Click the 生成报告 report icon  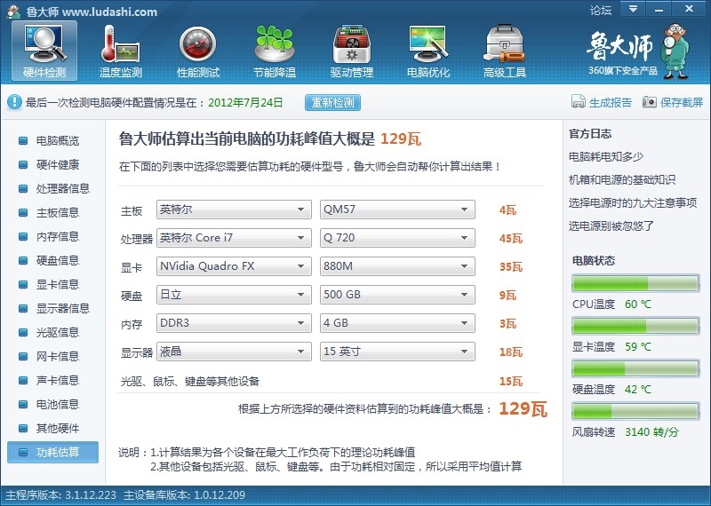tap(579, 102)
